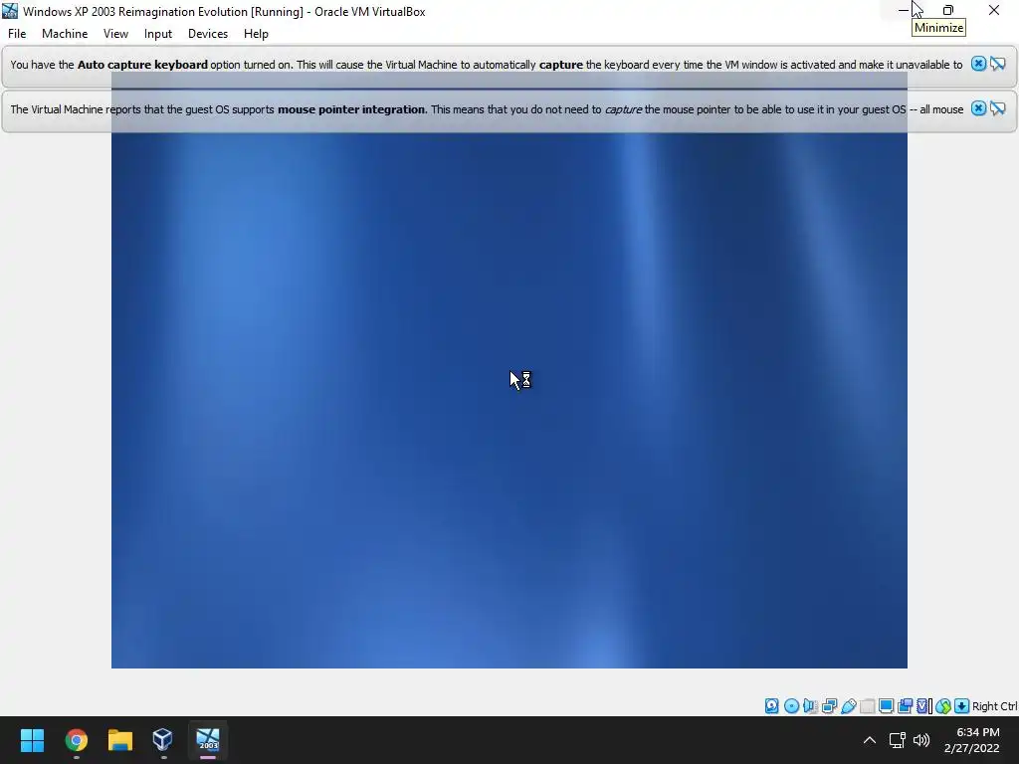Click the audio status indicator
This screenshot has height=764, width=1019.
pos(810,705)
